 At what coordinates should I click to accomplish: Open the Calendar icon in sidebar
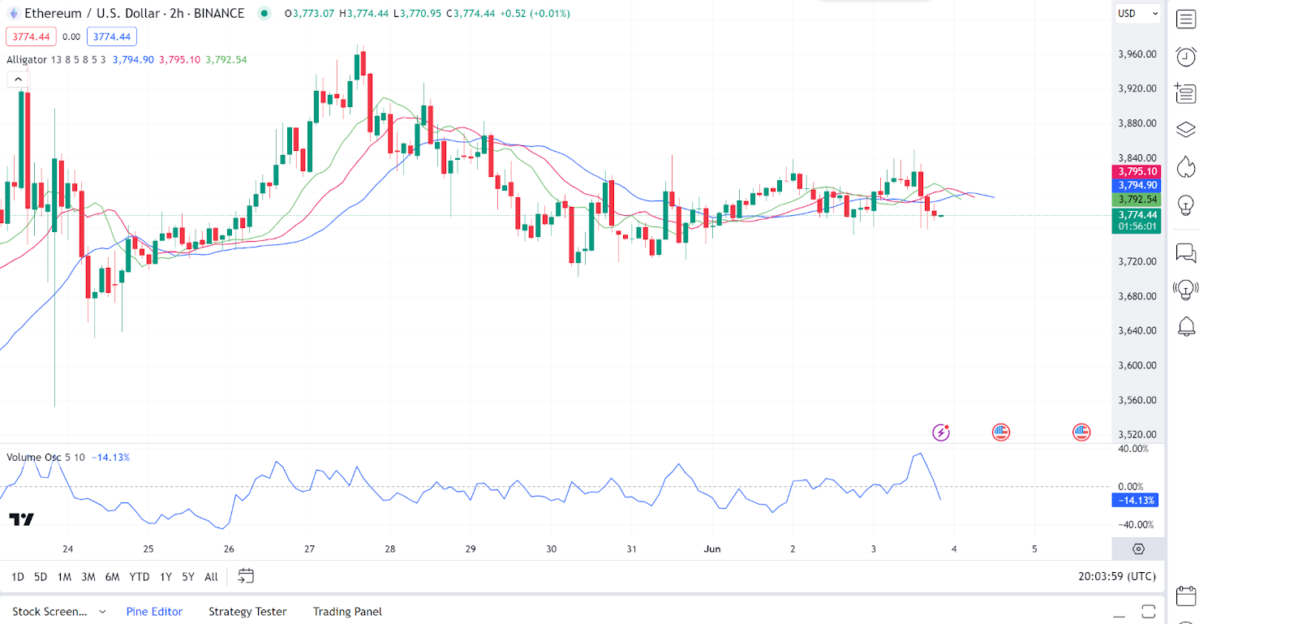1186,596
